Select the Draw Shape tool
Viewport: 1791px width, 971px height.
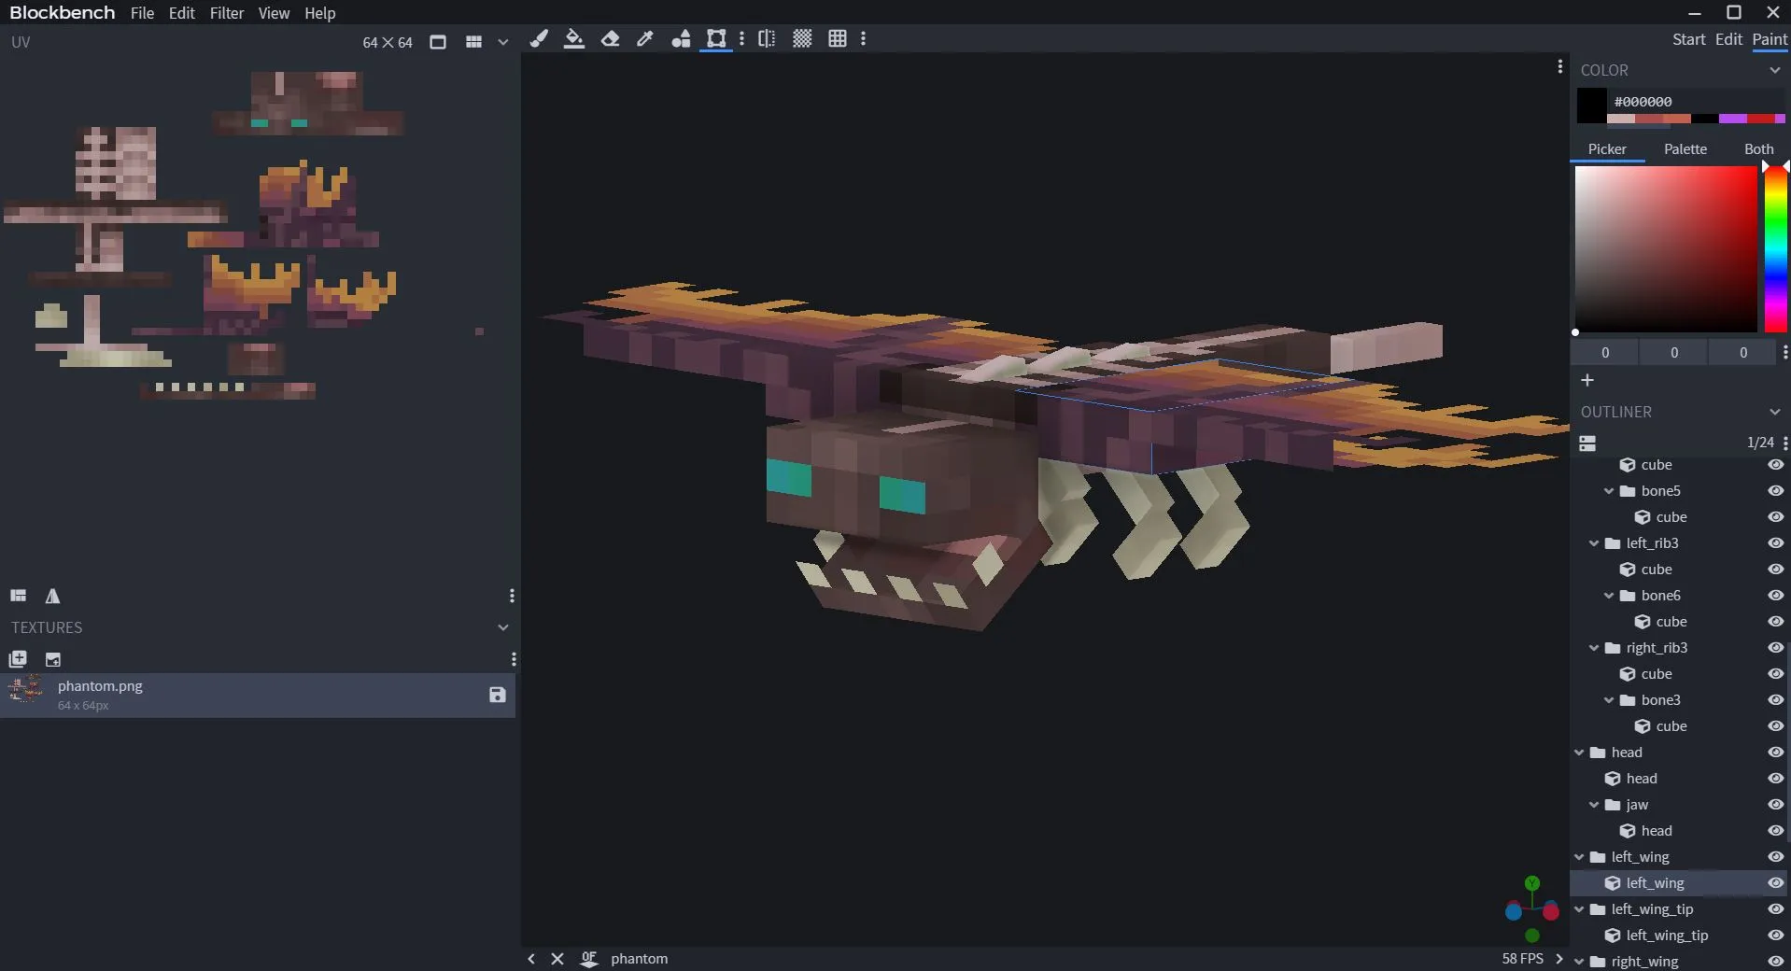682,38
